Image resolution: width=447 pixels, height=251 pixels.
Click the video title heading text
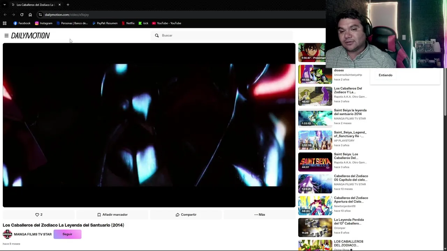click(63, 225)
